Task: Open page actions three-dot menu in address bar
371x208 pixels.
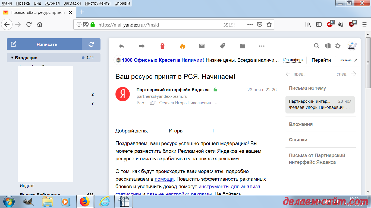Action: tap(250, 24)
